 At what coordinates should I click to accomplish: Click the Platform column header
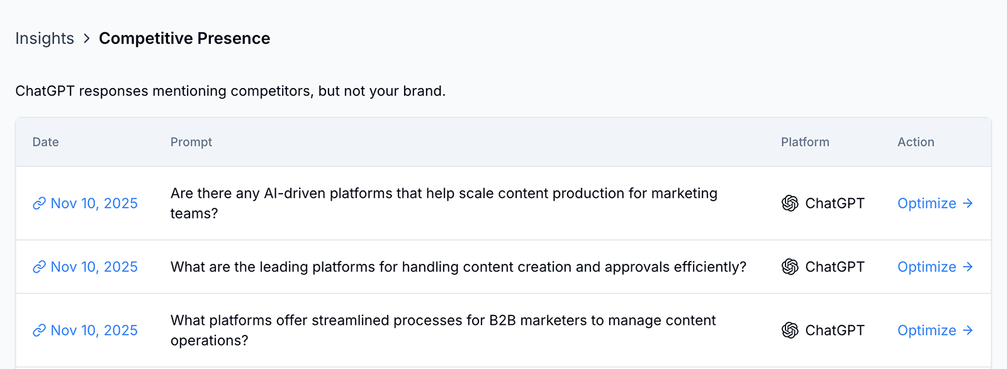tap(805, 142)
